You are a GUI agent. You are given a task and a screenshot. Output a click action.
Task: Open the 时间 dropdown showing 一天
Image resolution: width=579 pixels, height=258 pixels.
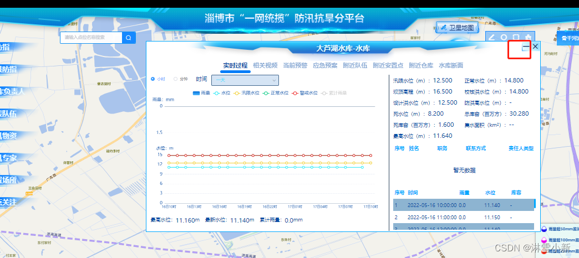245,80
